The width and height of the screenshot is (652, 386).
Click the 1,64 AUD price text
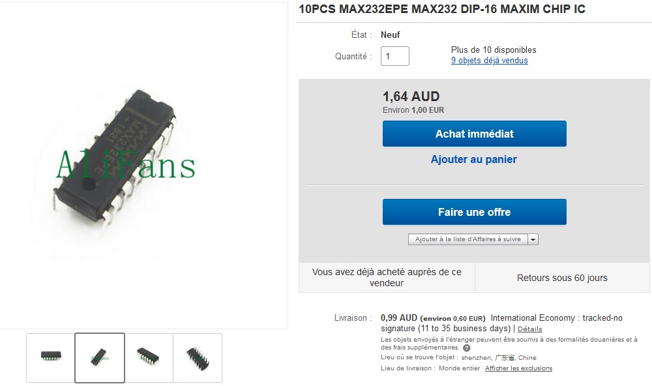[411, 96]
